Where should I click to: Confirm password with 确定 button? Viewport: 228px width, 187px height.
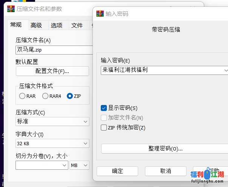click(117, 171)
